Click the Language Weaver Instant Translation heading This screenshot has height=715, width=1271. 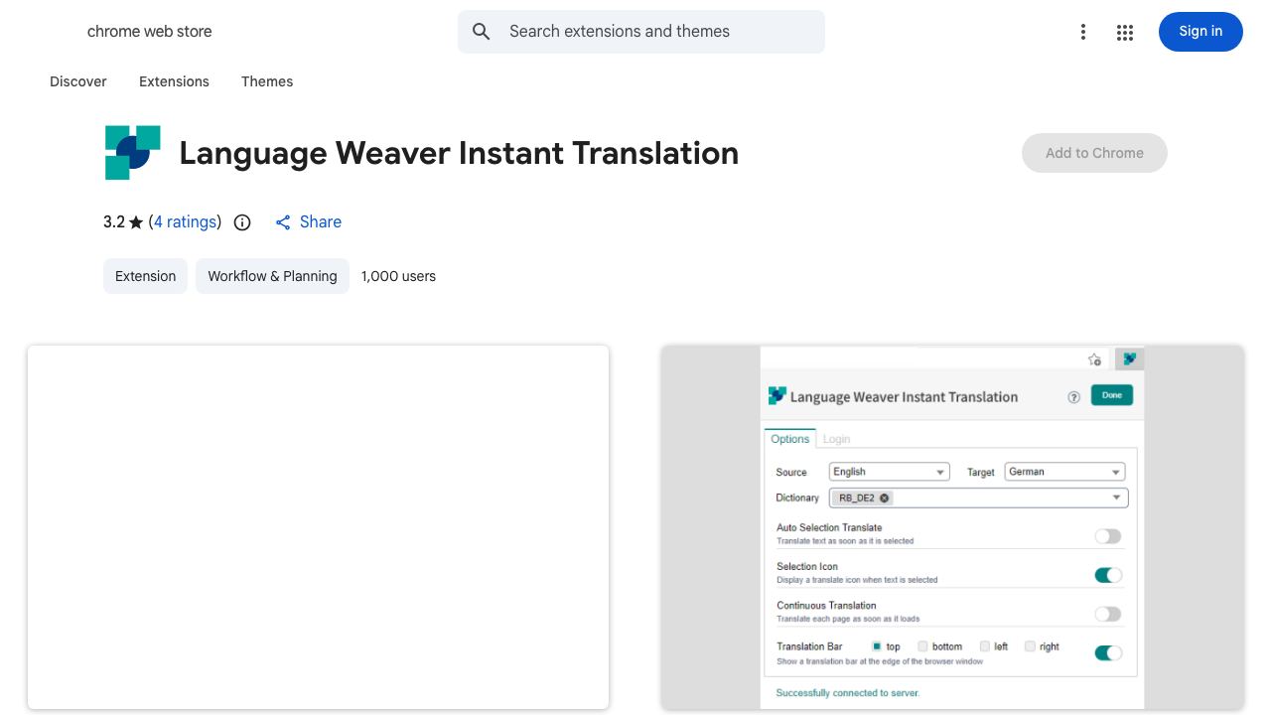[x=459, y=153]
